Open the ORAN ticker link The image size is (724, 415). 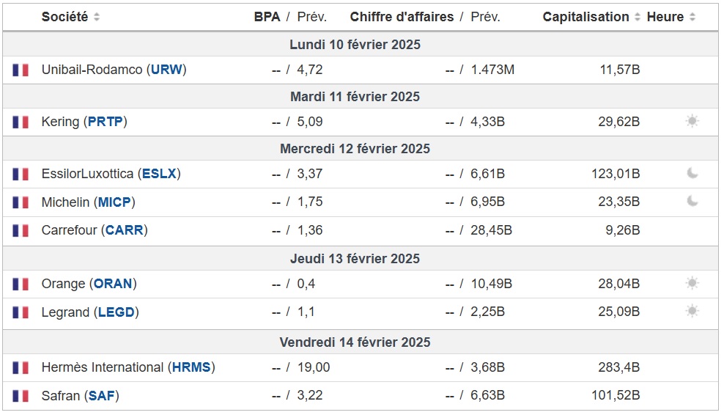[113, 284]
